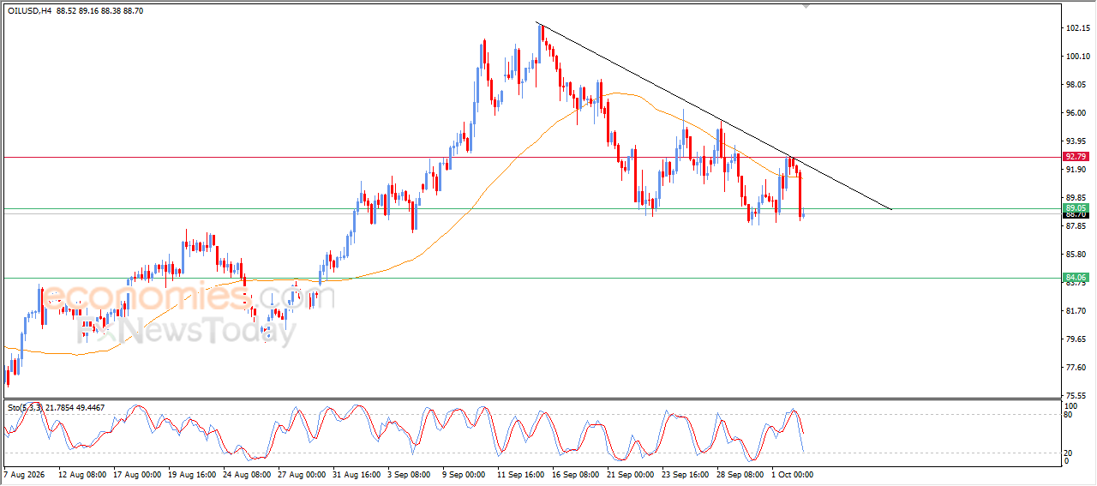Screen dimensions: 1097x486
Task: Click the OILUSD,H4 chart title text
Action: (28, 10)
